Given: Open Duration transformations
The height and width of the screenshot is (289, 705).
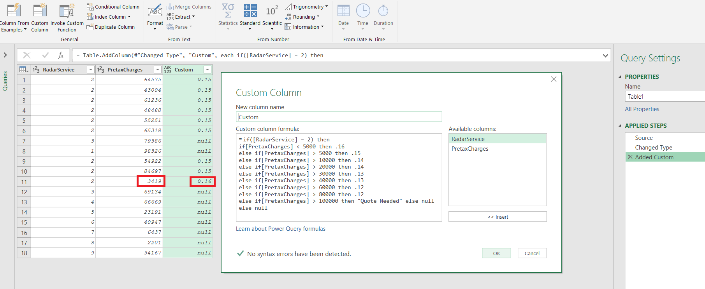Looking at the screenshot, I should [383, 17].
